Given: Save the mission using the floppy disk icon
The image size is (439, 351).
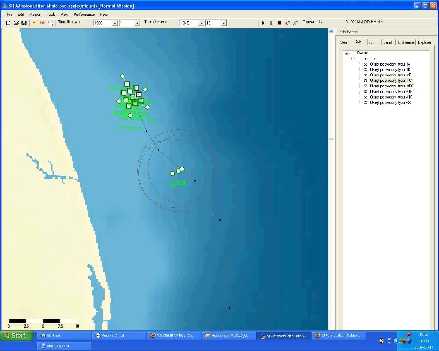Looking at the screenshot, I should 24,23.
